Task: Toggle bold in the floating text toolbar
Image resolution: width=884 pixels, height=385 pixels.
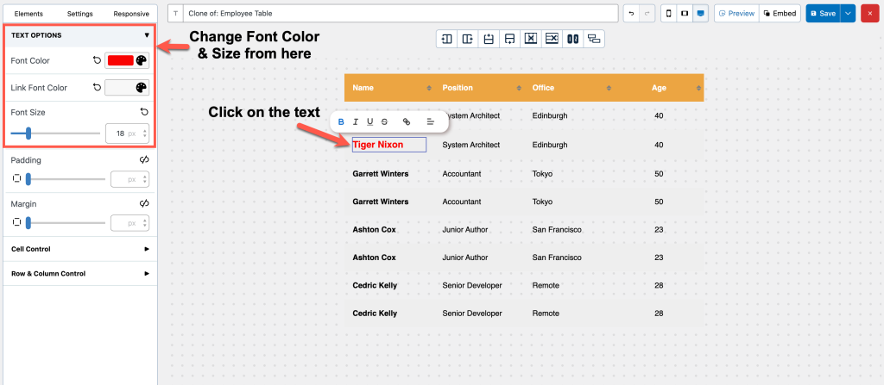Action: pyautogui.click(x=341, y=121)
